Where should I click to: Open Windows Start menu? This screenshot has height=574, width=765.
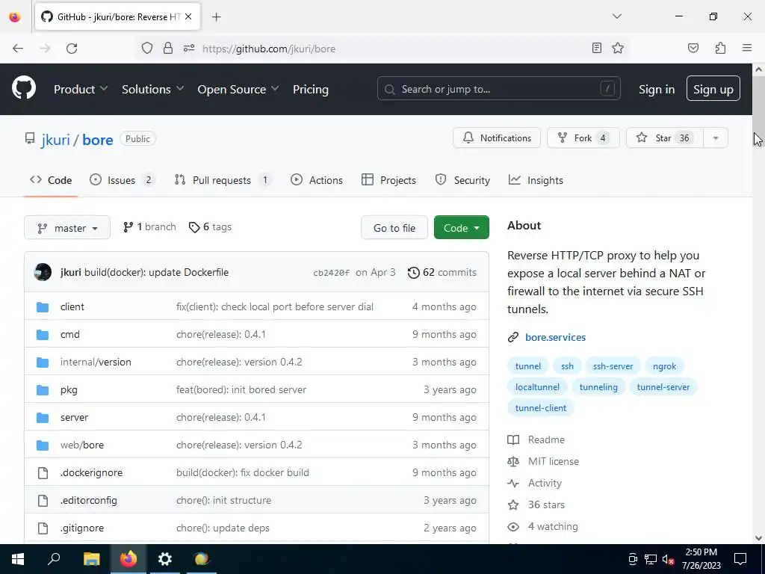pos(18,559)
